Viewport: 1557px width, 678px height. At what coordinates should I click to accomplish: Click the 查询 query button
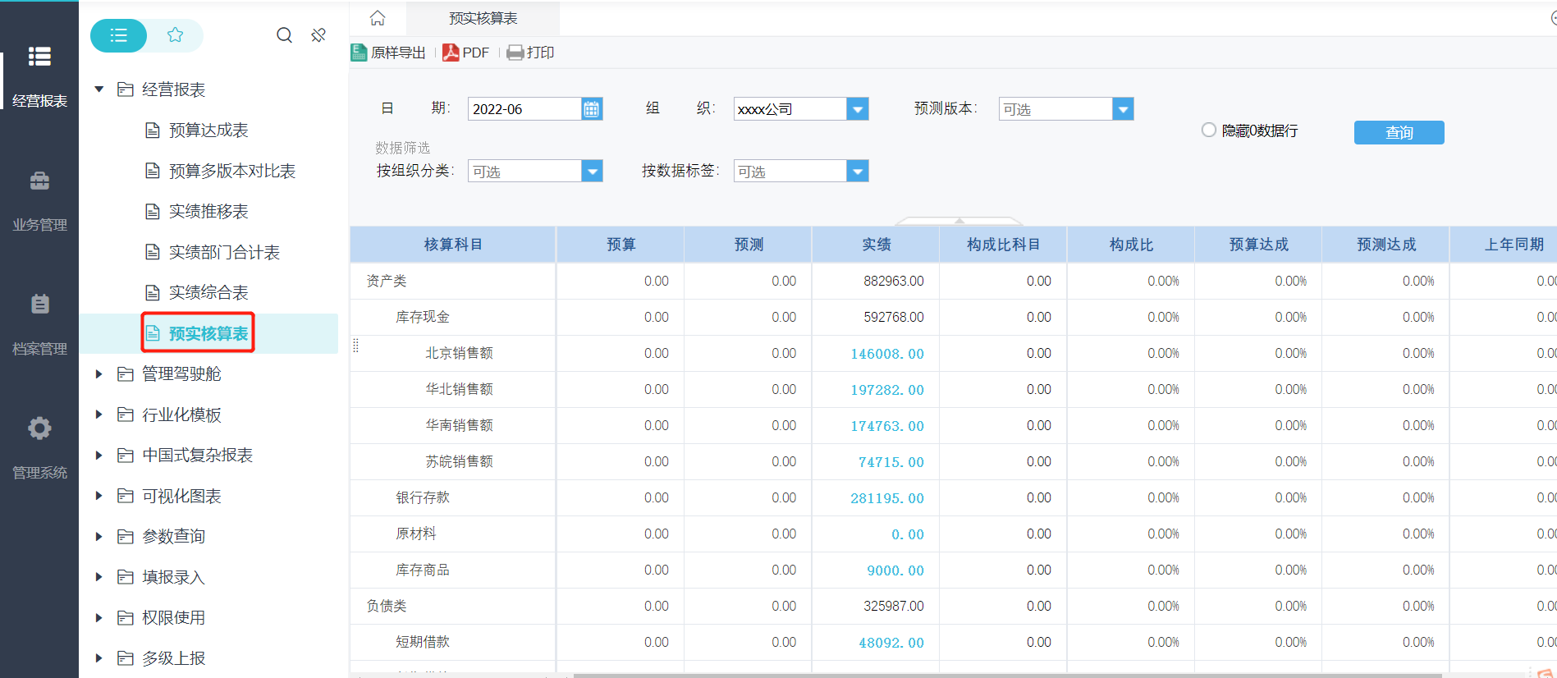point(1399,132)
